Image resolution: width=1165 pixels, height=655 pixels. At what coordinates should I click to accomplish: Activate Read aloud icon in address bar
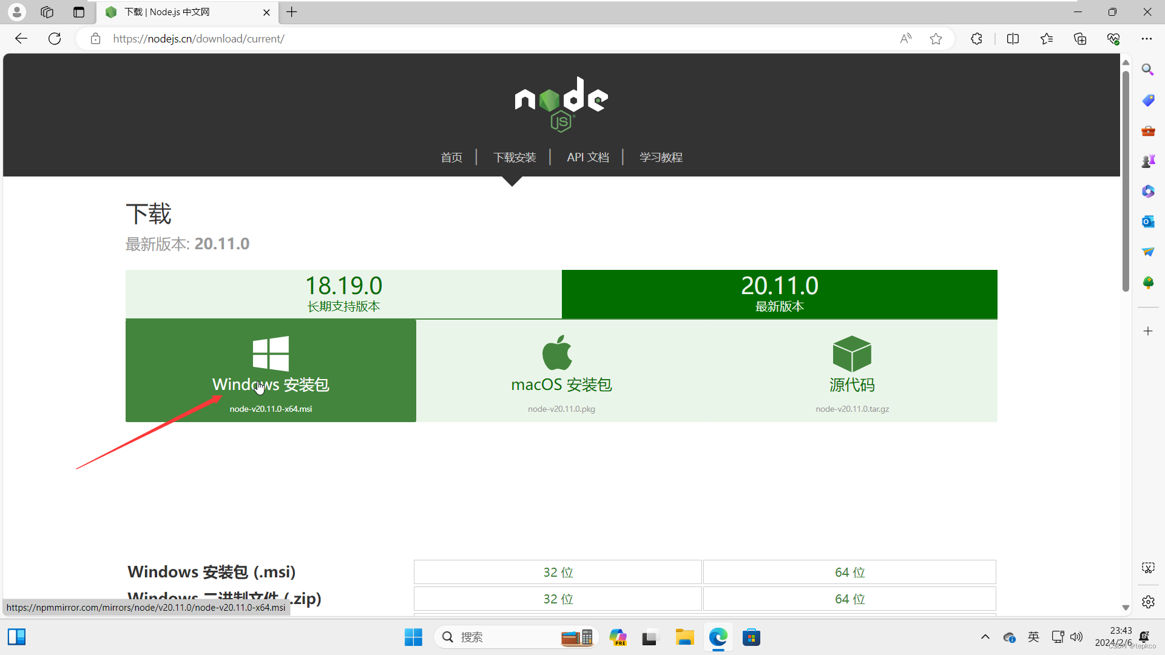coord(905,39)
